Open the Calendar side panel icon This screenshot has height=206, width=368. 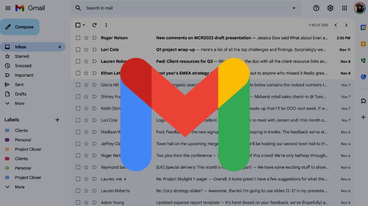pyautogui.click(x=363, y=27)
